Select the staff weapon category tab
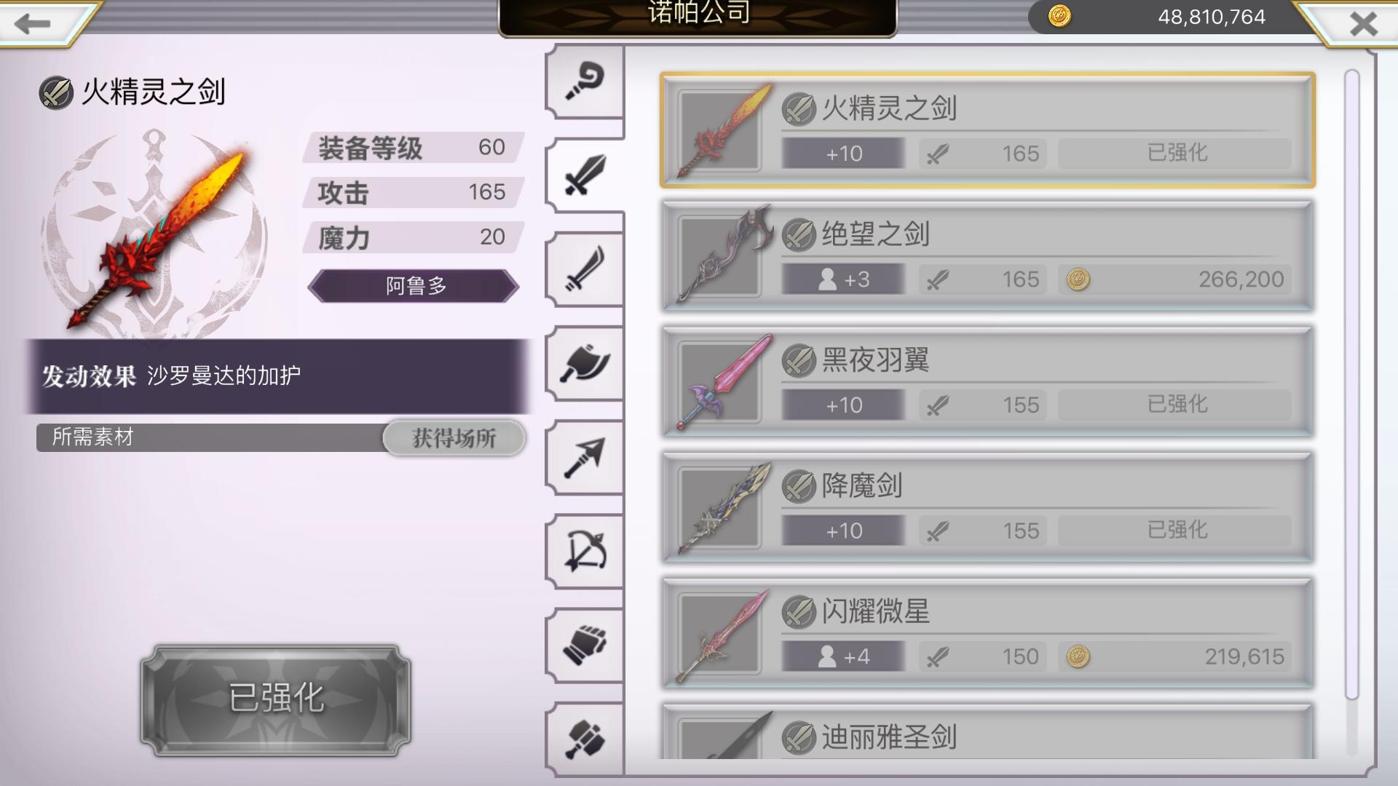The image size is (1398, 786). click(x=585, y=82)
